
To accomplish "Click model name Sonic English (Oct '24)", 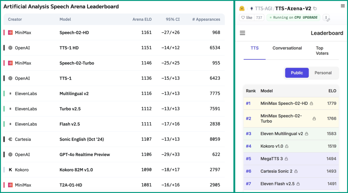I will click(x=82, y=139).
